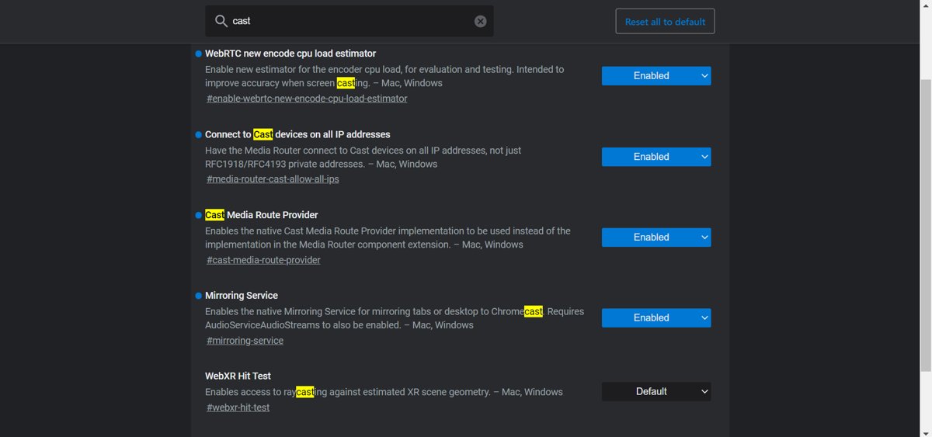
Task: Click the search flags input field
Action: click(349, 21)
